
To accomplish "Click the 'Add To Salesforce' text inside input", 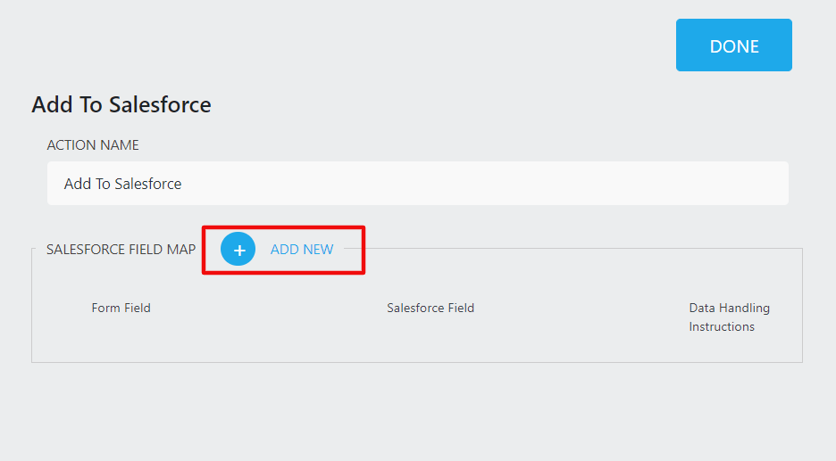I will (122, 184).
